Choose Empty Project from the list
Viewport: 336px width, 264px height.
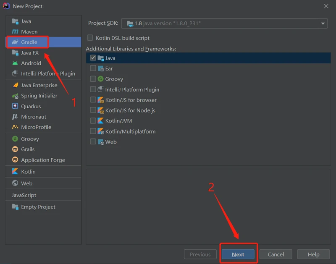click(x=38, y=207)
